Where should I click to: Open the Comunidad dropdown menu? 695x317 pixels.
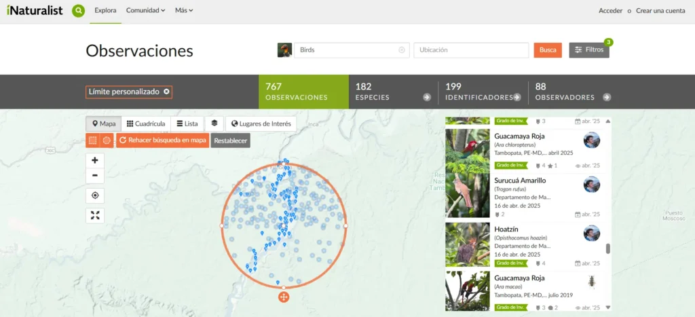[146, 11]
